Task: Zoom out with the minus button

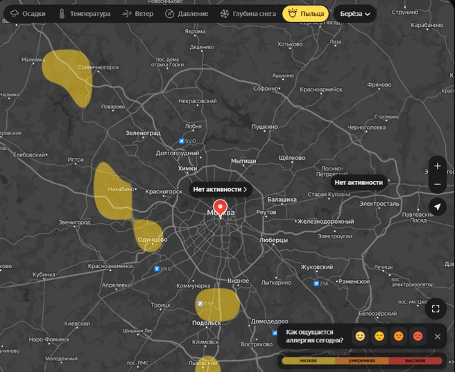Action: [x=438, y=184]
